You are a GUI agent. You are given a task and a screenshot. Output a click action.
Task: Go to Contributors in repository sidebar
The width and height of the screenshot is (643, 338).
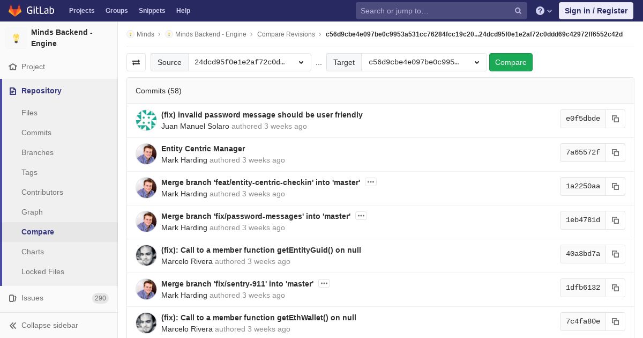pyautogui.click(x=42, y=192)
